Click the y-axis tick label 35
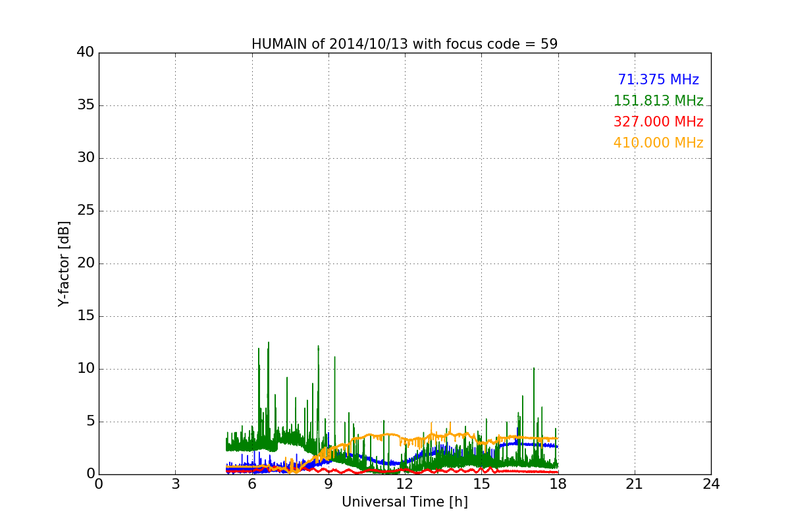Image resolution: width=790 pixels, height=527 pixels. coord(85,105)
